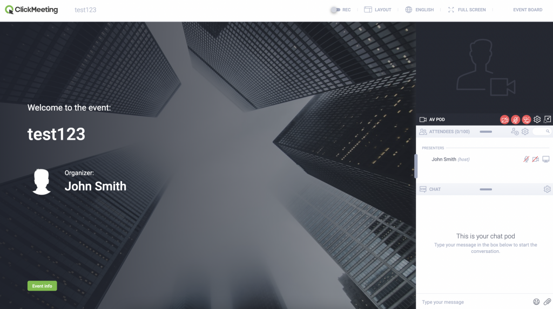Collapse chat pod with its handle bar
This screenshot has width=553, height=309.
485,189
